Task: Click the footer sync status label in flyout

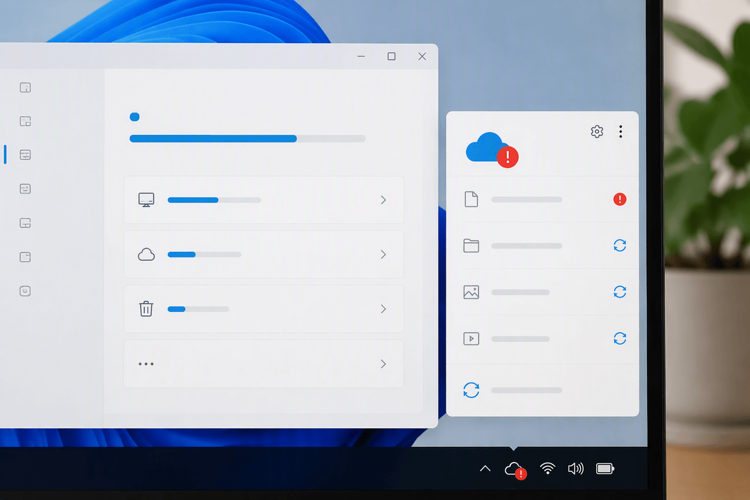Action: 527,390
